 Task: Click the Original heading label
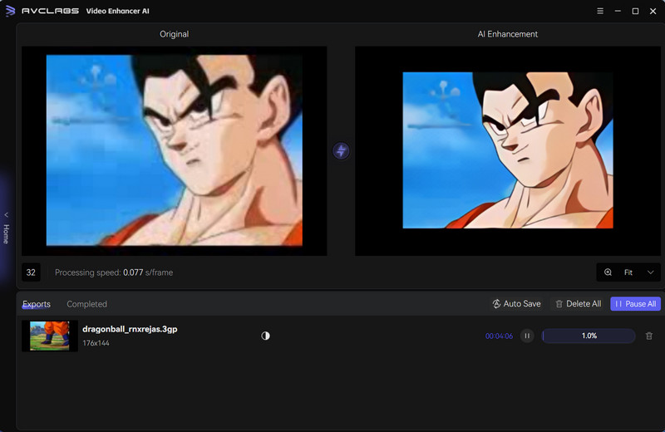pos(174,34)
